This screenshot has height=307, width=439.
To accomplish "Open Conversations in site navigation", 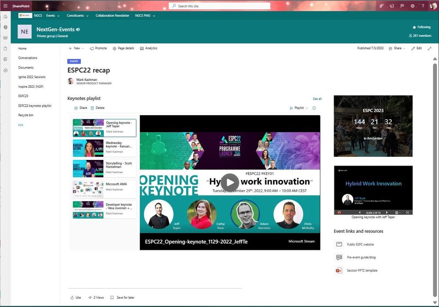I will [28, 58].
